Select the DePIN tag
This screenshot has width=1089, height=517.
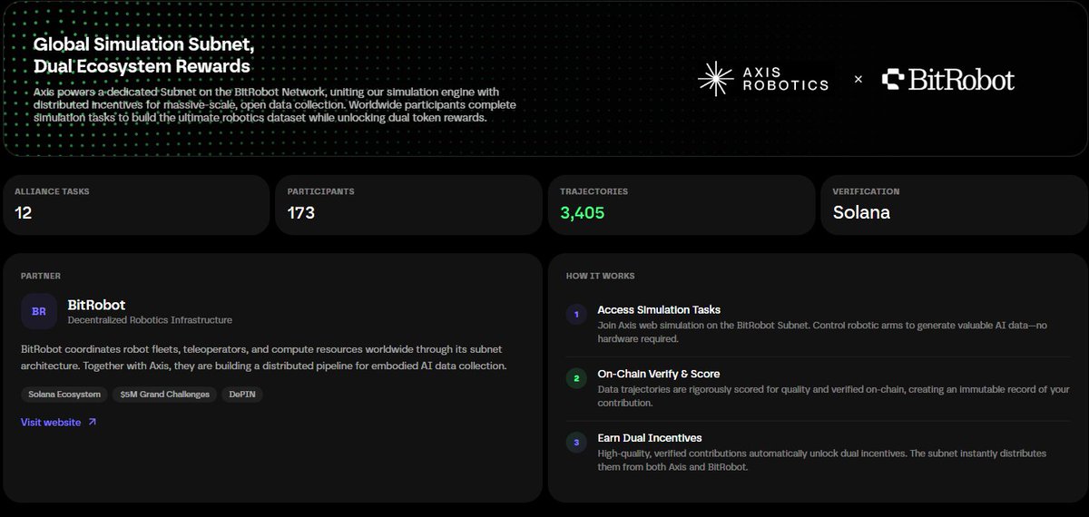(x=242, y=395)
